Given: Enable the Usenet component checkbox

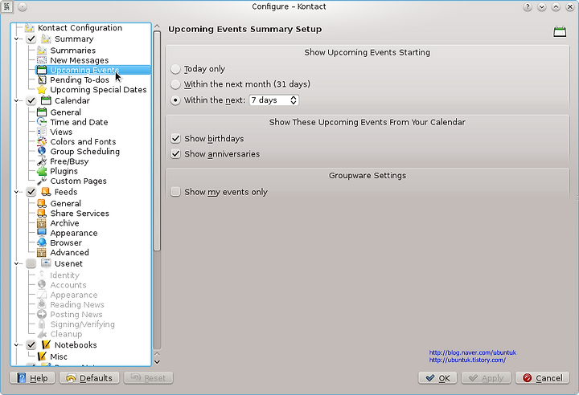Looking at the screenshot, I should pyautogui.click(x=31, y=263).
